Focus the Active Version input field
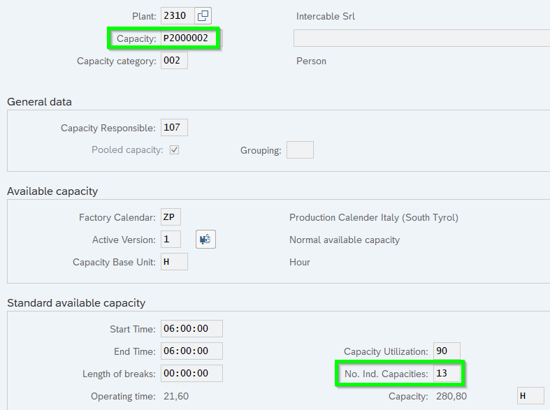This screenshot has height=410, width=550. [x=171, y=240]
